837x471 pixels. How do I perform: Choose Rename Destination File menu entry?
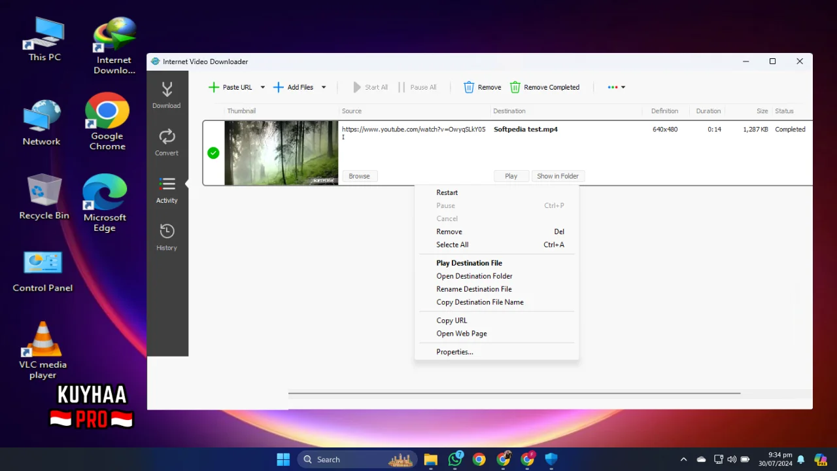point(496,289)
